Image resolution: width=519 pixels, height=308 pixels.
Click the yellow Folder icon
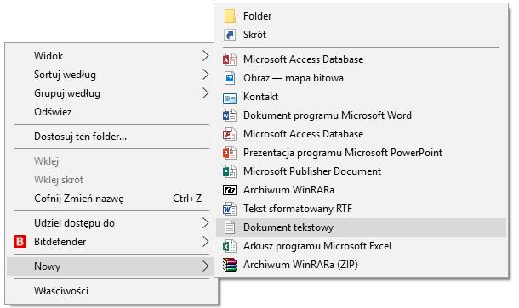[230, 16]
